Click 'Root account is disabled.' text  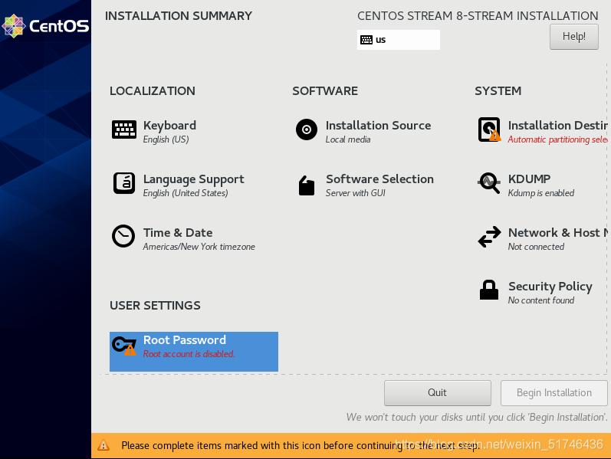(x=189, y=354)
